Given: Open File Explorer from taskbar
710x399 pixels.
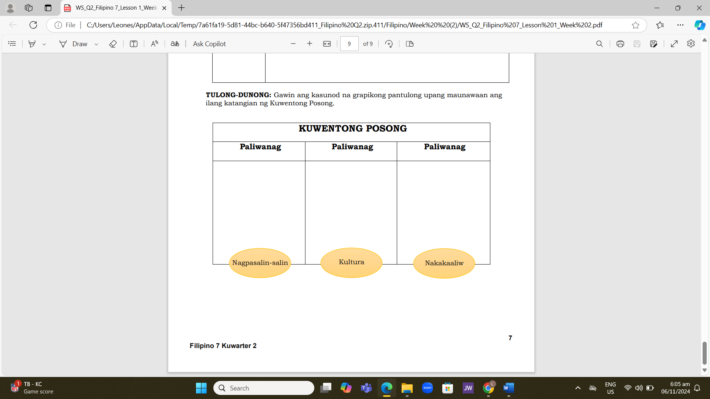Looking at the screenshot, I should click(x=407, y=388).
